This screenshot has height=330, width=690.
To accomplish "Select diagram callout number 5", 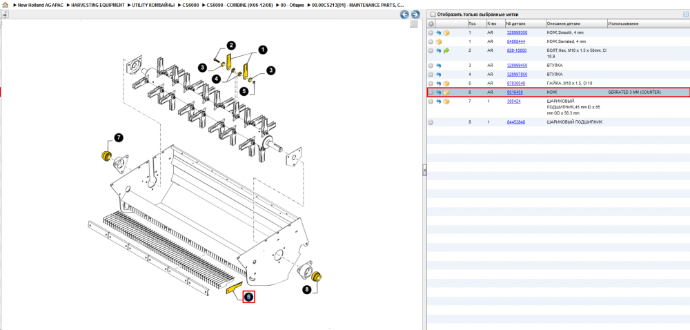I will [x=245, y=91].
